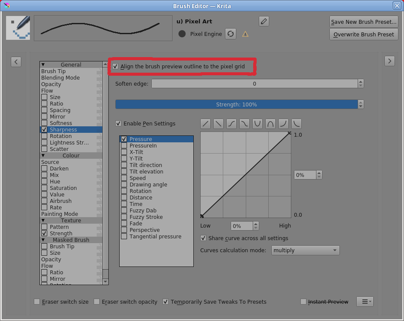404x321 pixels.
Task: Toggle Share curve across all settings
Action: point(203,238)
